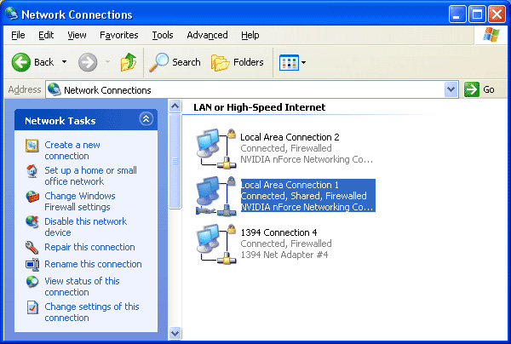This screenshot has width=511, height=344.
Task: Click Disable this network device link
Action: (x=85, y=226)
